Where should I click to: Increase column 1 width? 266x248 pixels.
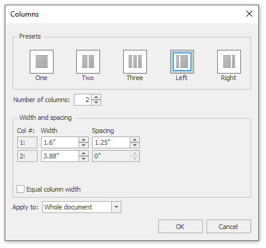tap(83, 139)
